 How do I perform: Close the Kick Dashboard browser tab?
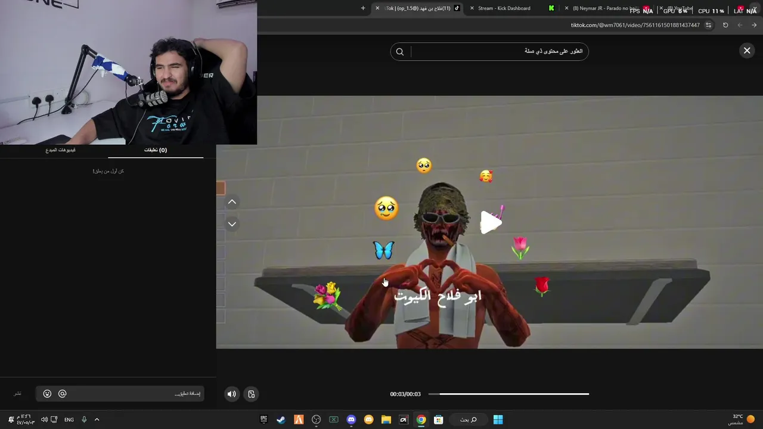(472, 8)
